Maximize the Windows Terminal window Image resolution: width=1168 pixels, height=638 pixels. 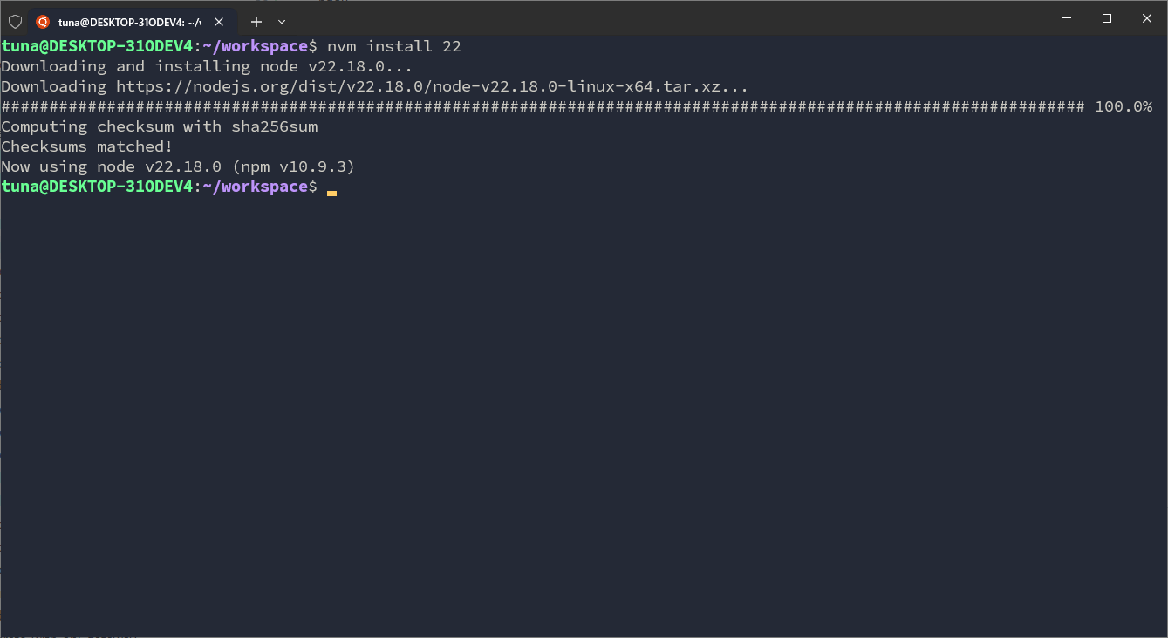tap(1106, 17)
